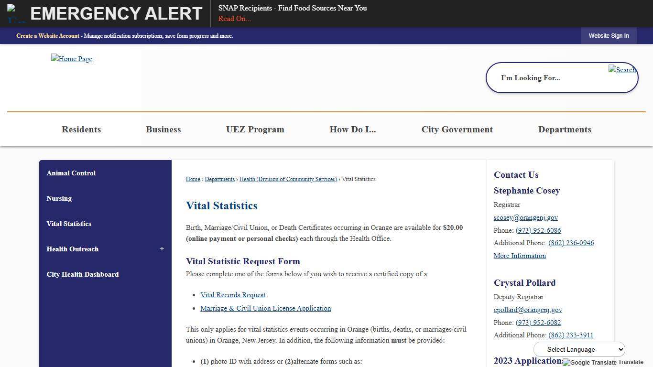Click Health (Division of Community Services) breadcrumb
The image size is (653, 367).
pos(288,179)
